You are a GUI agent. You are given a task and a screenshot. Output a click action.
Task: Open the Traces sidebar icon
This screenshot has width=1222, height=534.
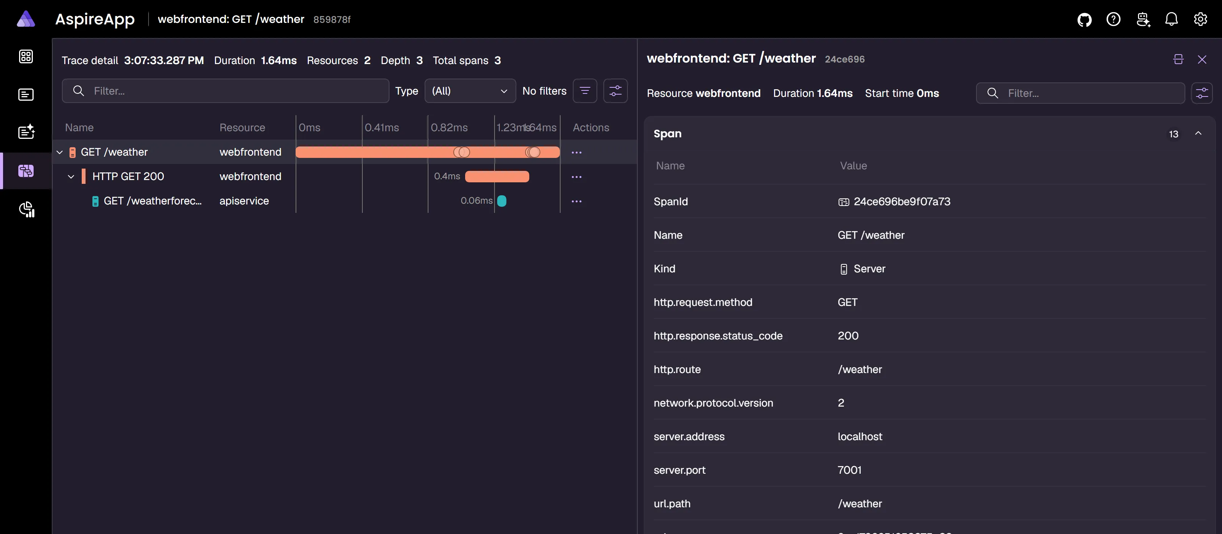(x=26, y=170)
